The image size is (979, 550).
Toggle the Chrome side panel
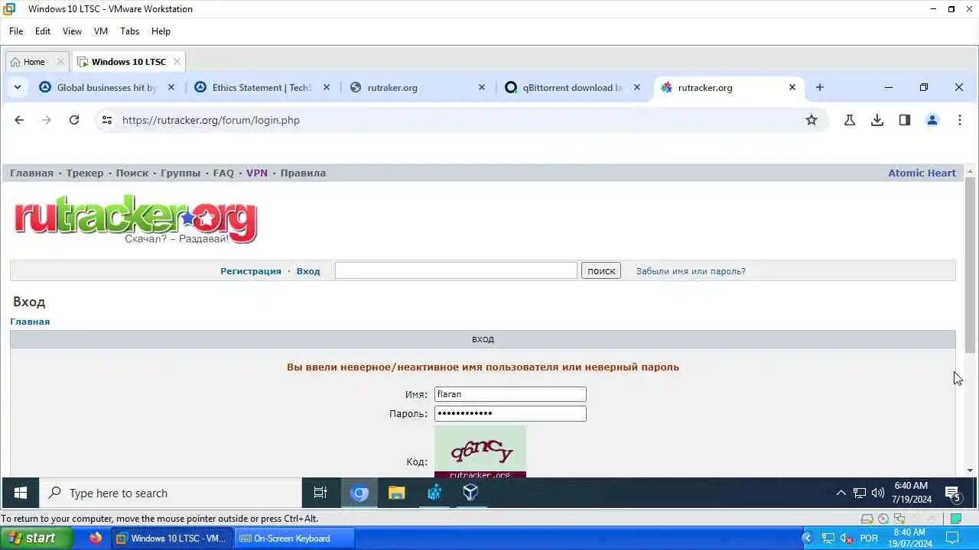click(x=905, y=120)
